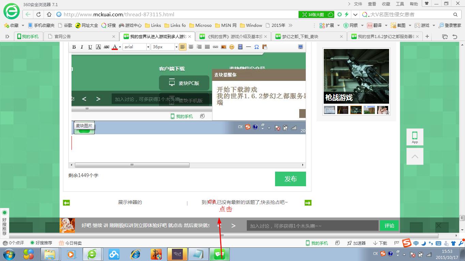Switch to the 官网公告 tab
Screen dimensions: 465x261
(82, 36)
